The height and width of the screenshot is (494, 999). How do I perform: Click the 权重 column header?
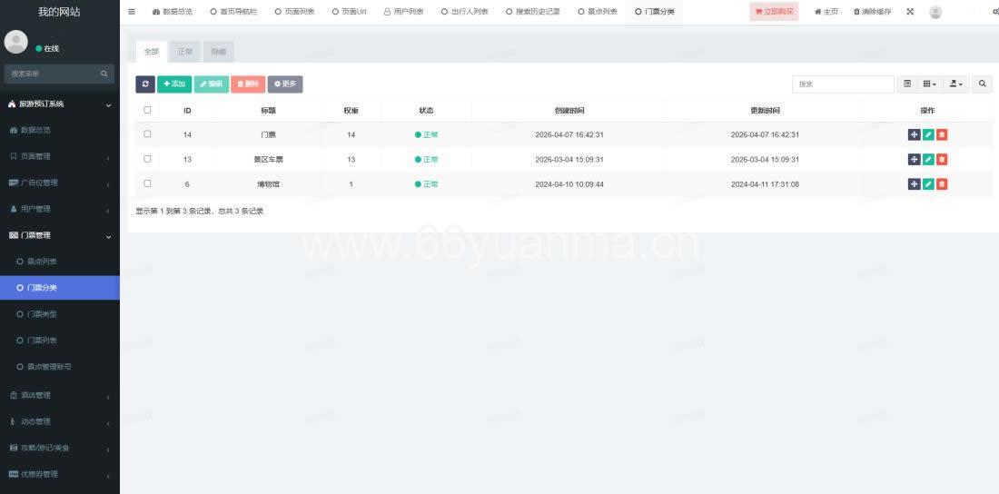(351, 110)
